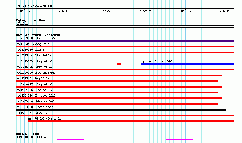
Task: Click ruler position 7852410
Action: coord(64,11)
